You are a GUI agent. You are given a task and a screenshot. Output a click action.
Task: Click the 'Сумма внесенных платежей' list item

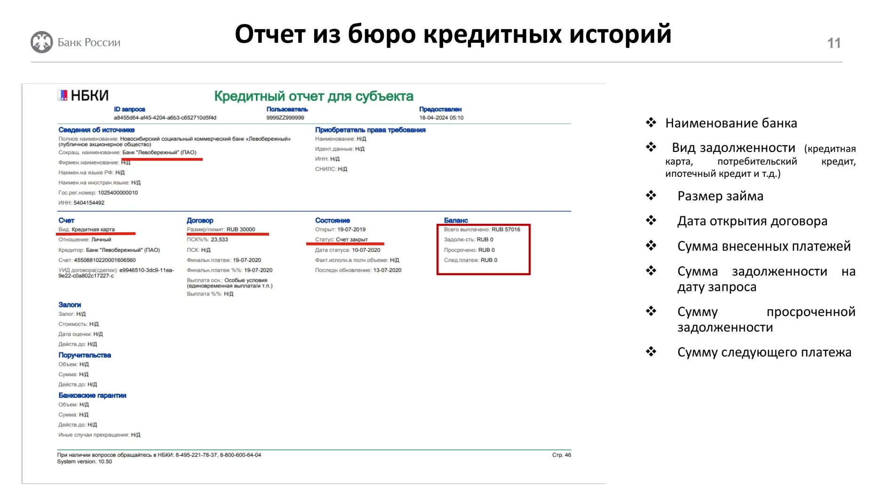coord(764,246)
